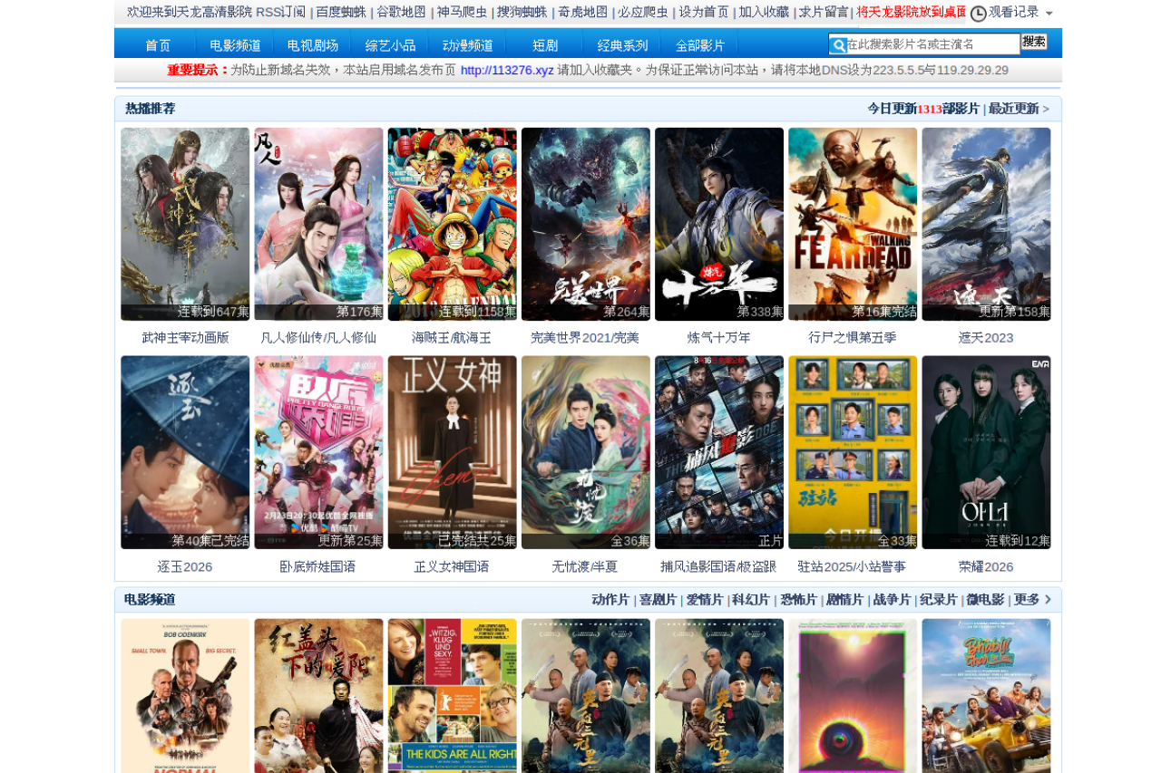The width and height of the screenshot is (1161, 773).
Task: Click the movie name search field
Action: (x=932, y=44)
